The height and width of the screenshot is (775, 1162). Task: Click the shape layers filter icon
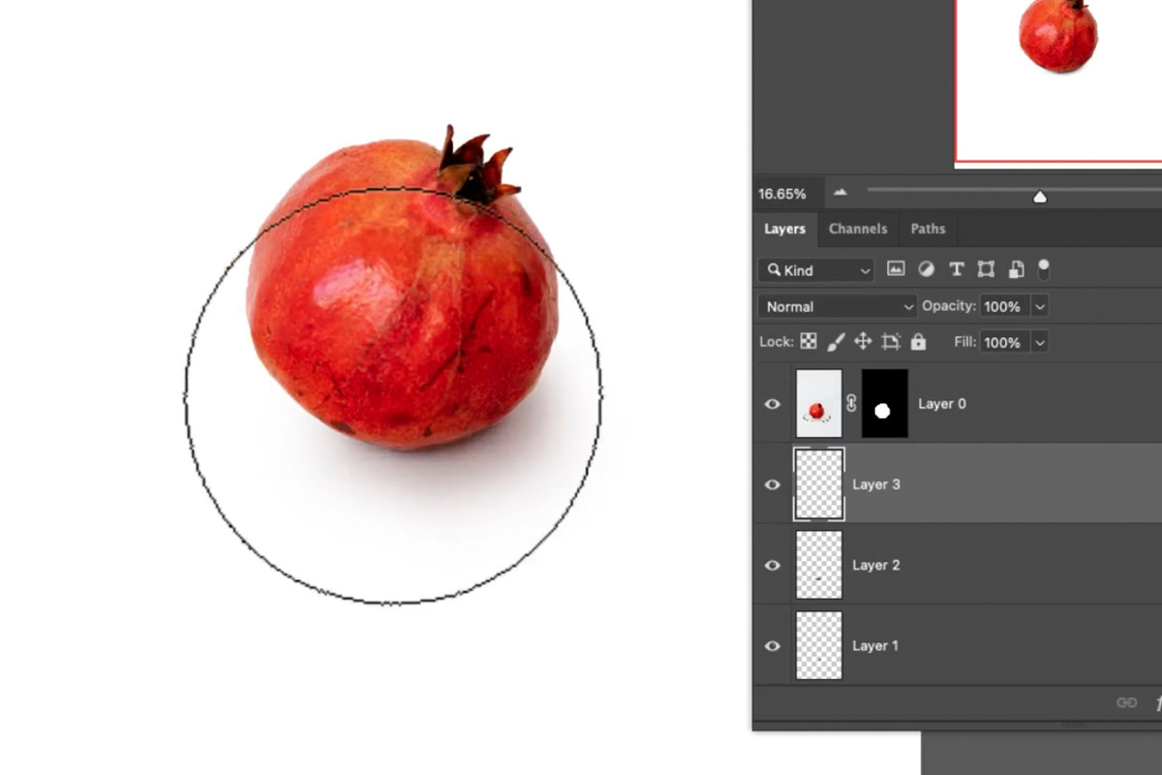pyautogui.click(x=986, y=269)
